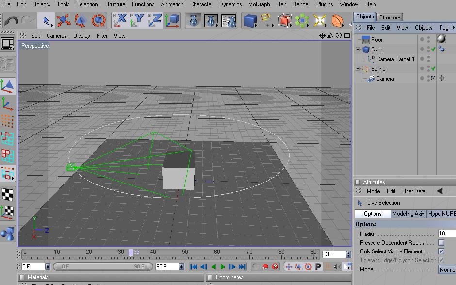Click the Undo arrow icon
This screenshot has height=285, width=456.
click(11, 21)
